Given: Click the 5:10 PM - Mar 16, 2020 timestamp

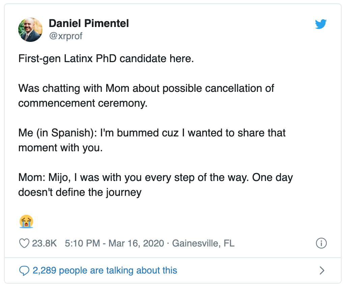Looking at the screenshot, I should [114, 243].
